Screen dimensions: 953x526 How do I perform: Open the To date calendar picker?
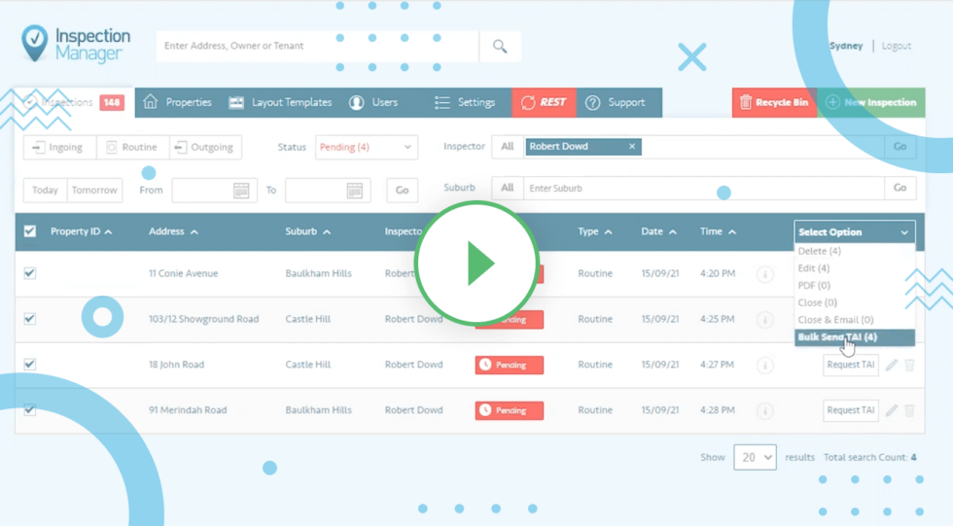click(355, 191)
